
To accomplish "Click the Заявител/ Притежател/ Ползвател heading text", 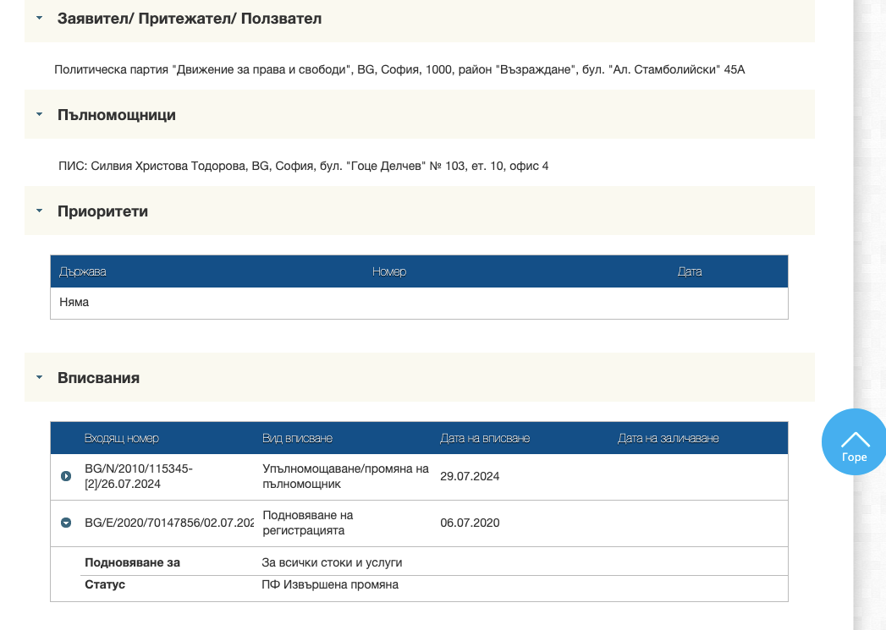I will 190,19.
